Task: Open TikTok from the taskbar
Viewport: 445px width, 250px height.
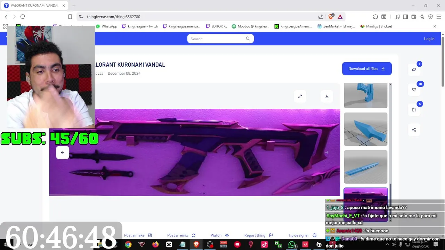Action: [x=264, y=244]
